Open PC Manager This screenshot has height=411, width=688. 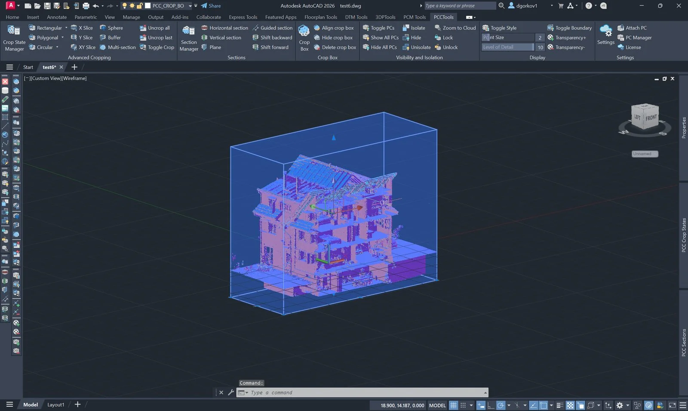coord(634,37)
